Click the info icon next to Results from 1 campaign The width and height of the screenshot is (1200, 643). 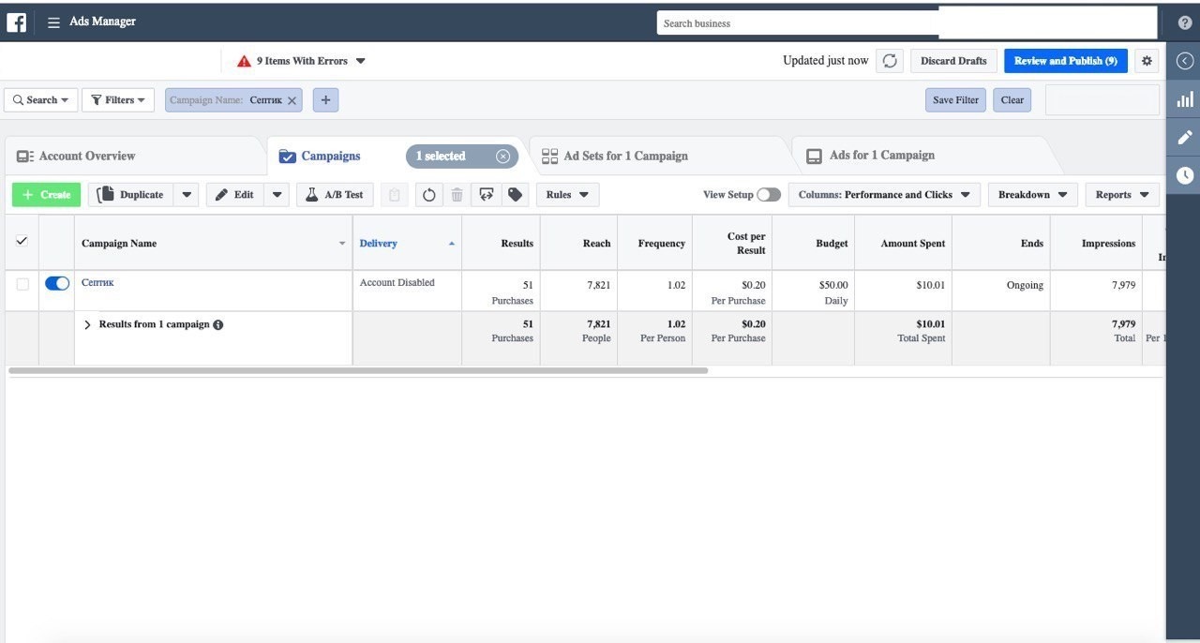pos(217,325)
